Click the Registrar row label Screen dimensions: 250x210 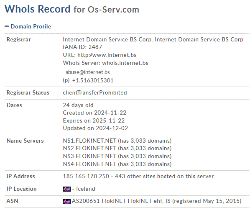(x=19, y=39)
